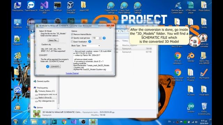Screen dimensions: 223x125
Task: Open the Recycle Bin desktop icon
Action: coord(204,109)
